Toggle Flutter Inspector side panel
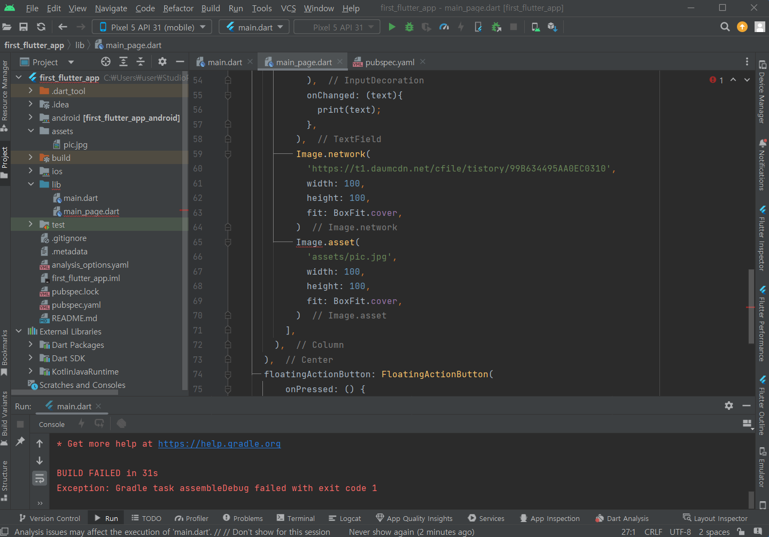769x537 pixels. [762, 238]
